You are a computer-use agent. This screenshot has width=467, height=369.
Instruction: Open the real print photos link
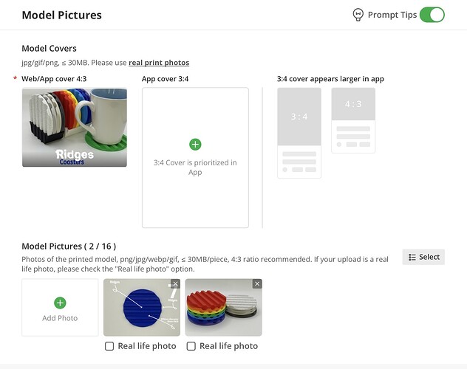(x=159, y=63)
